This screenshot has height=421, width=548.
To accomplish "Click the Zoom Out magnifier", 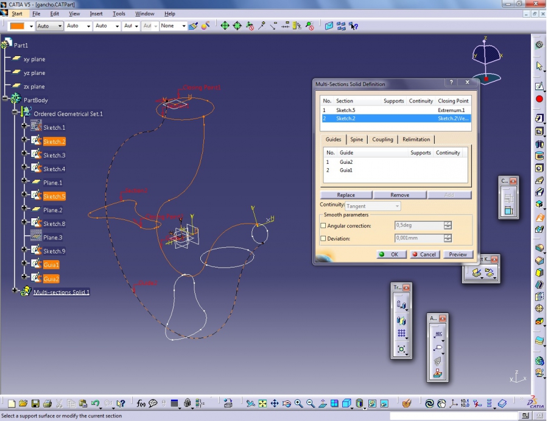I will click(x=311, y=403).
